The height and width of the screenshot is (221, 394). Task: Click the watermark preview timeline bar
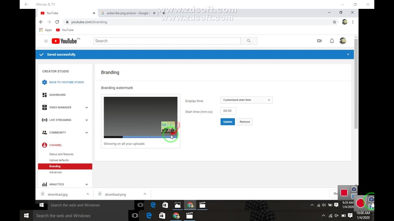pos(140,137)
